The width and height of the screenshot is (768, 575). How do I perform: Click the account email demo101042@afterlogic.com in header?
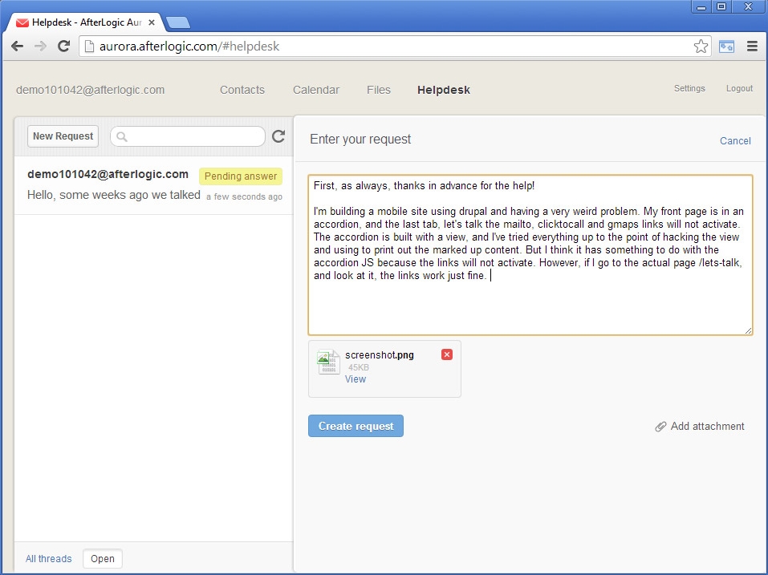pos(90,90)
